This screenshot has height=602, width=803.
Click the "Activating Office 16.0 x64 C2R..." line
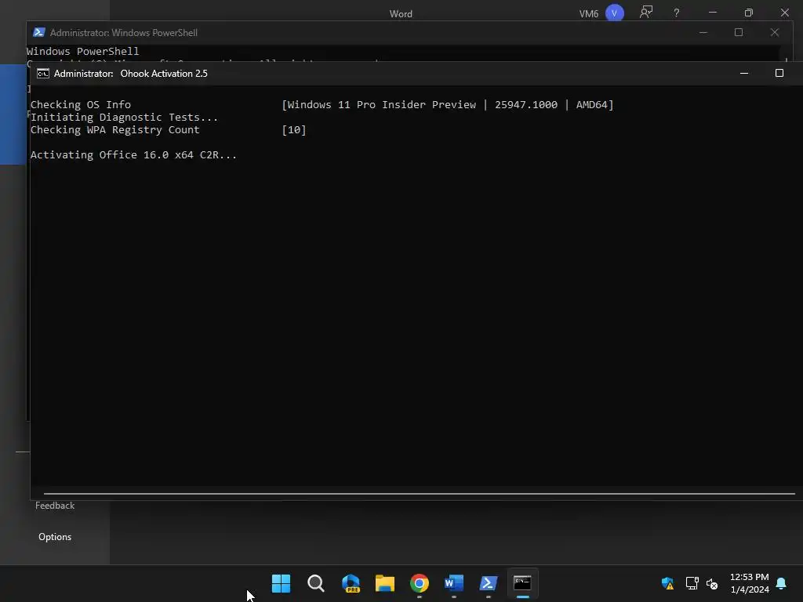(x=133, y=154)
